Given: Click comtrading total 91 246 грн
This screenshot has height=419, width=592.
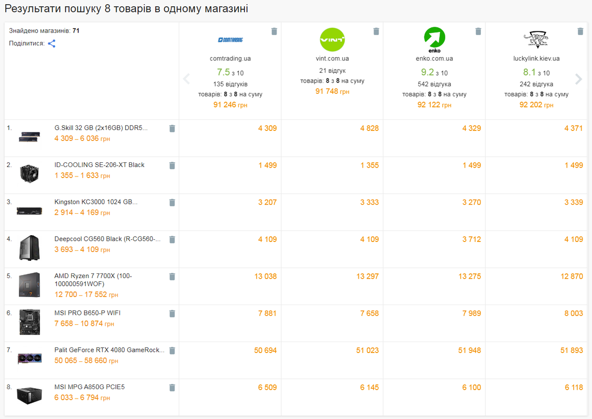Looking at the screenshot, I should click(231, 105).
